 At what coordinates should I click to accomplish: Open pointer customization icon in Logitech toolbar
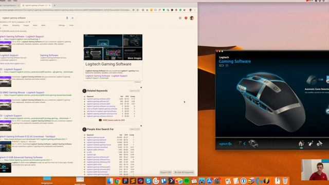pos(310,144)
